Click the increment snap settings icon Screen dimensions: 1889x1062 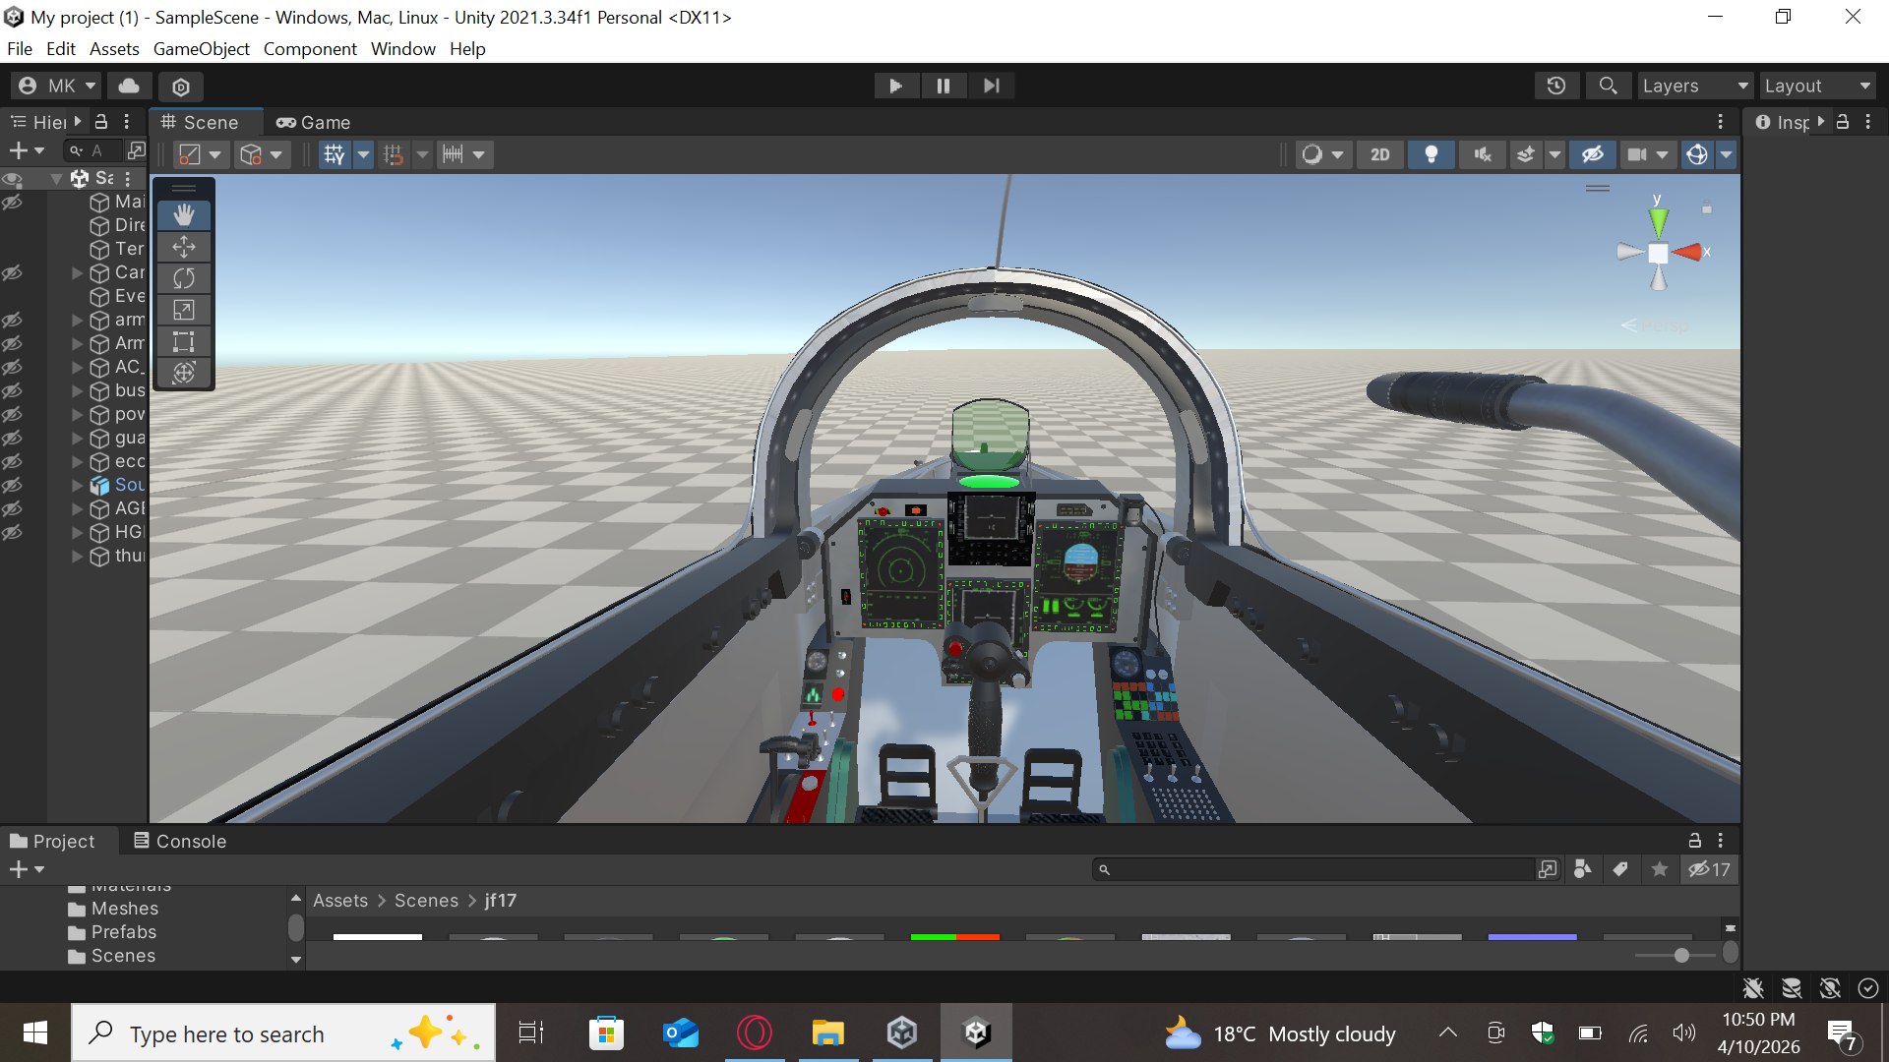coord(453,154)
